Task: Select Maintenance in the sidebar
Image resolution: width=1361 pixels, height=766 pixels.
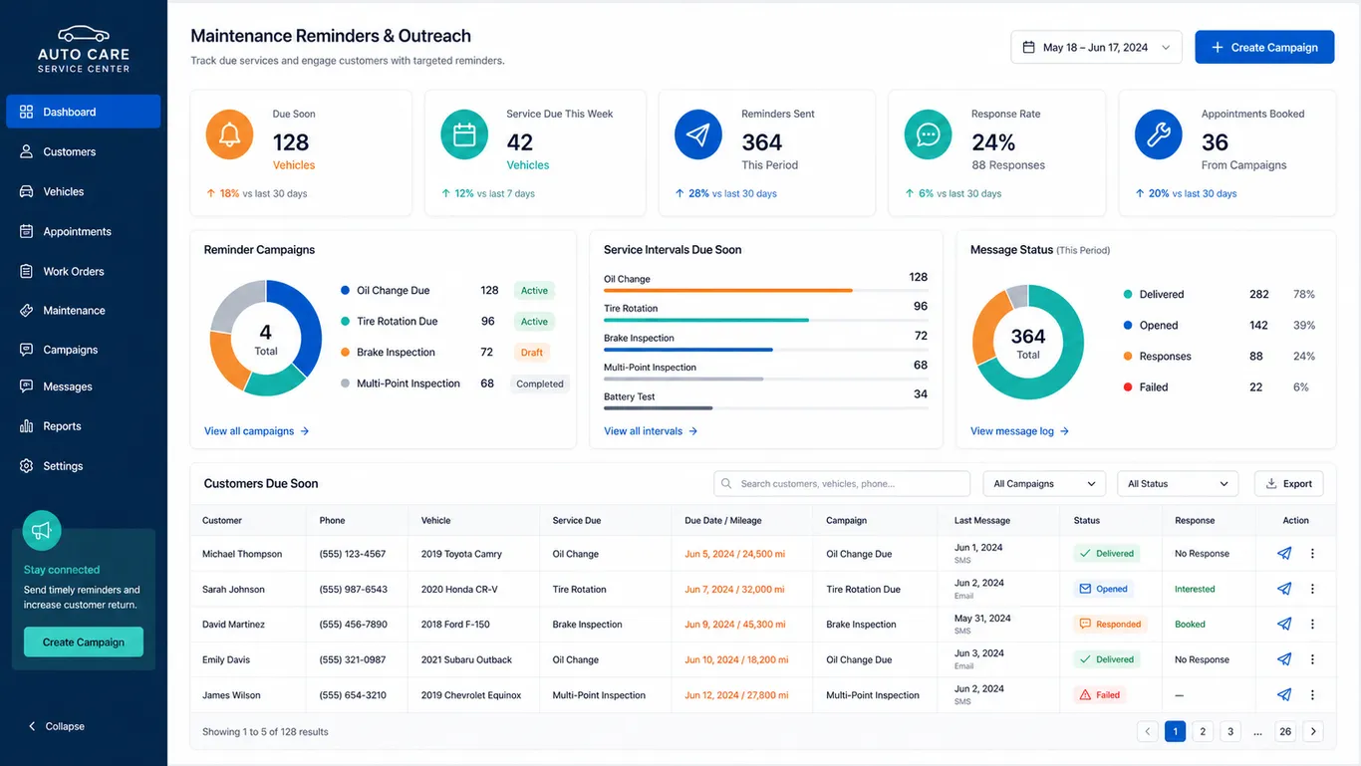Action: pyautogui.click(x=84, y=311)
